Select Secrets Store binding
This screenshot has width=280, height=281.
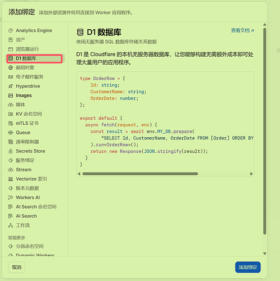pos(35,151)
